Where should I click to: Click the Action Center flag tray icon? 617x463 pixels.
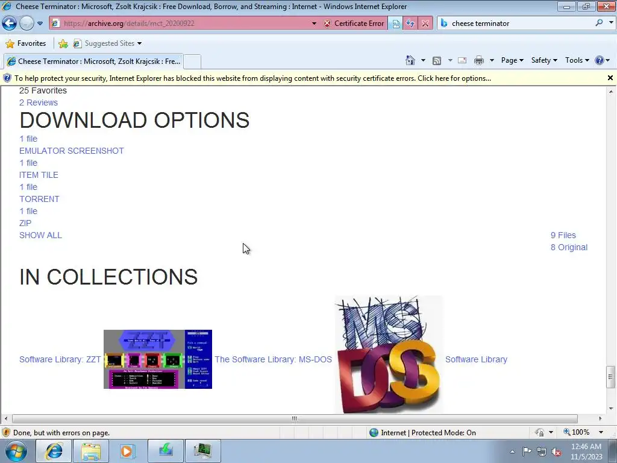click(527, 452)
